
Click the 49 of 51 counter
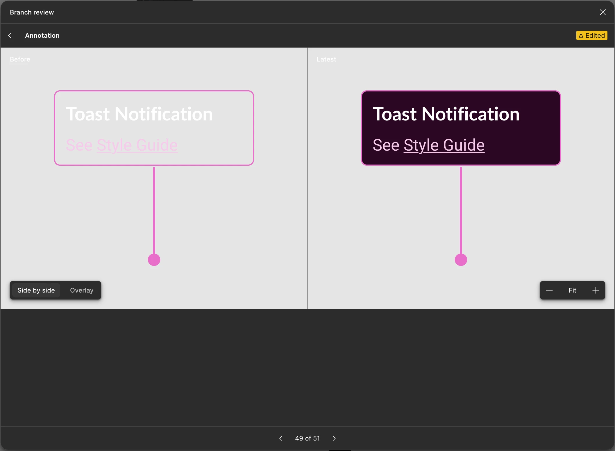coord(307,438)
